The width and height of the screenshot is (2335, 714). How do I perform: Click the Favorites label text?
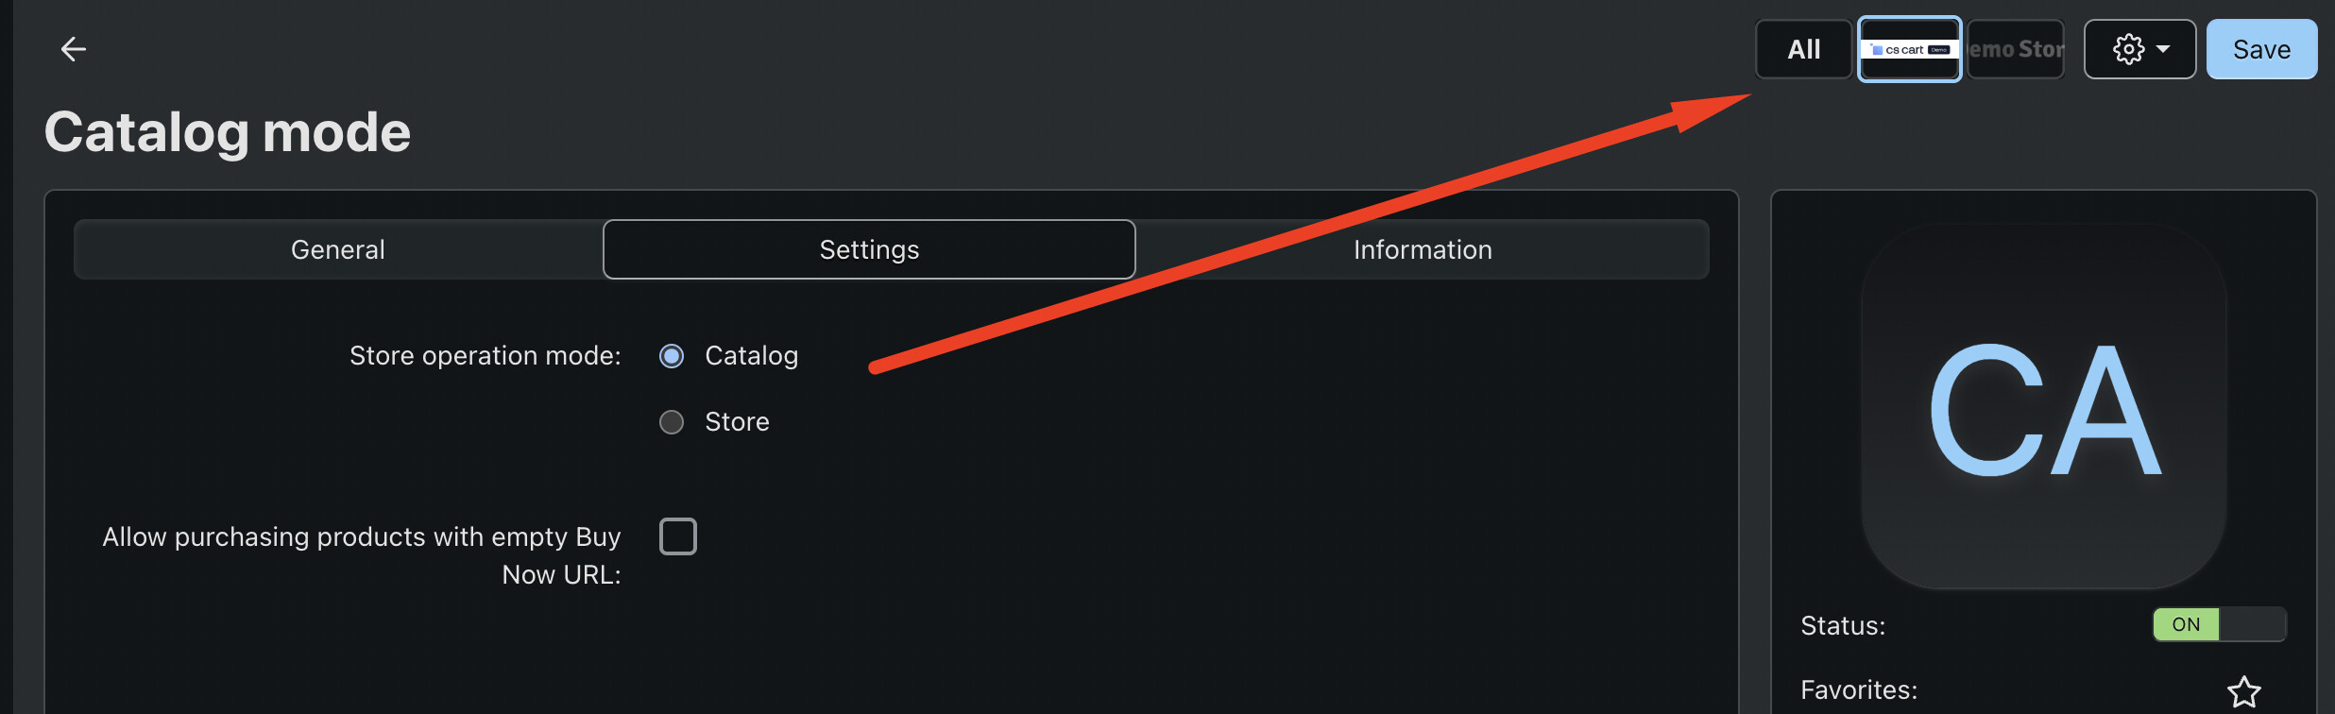coord(1858,690)
